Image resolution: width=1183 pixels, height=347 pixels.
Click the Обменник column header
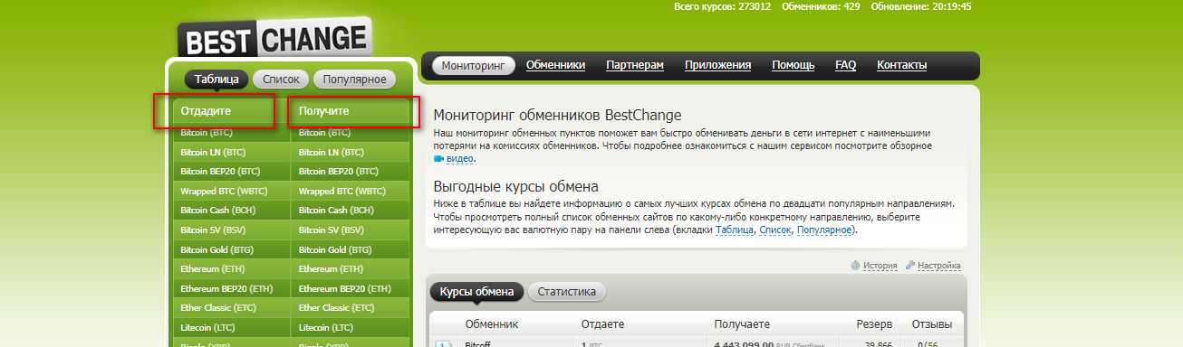[492, 324]
